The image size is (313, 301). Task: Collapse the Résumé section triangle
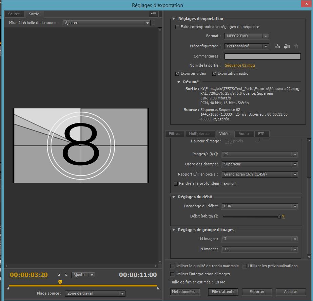click(x=179, y=82)
